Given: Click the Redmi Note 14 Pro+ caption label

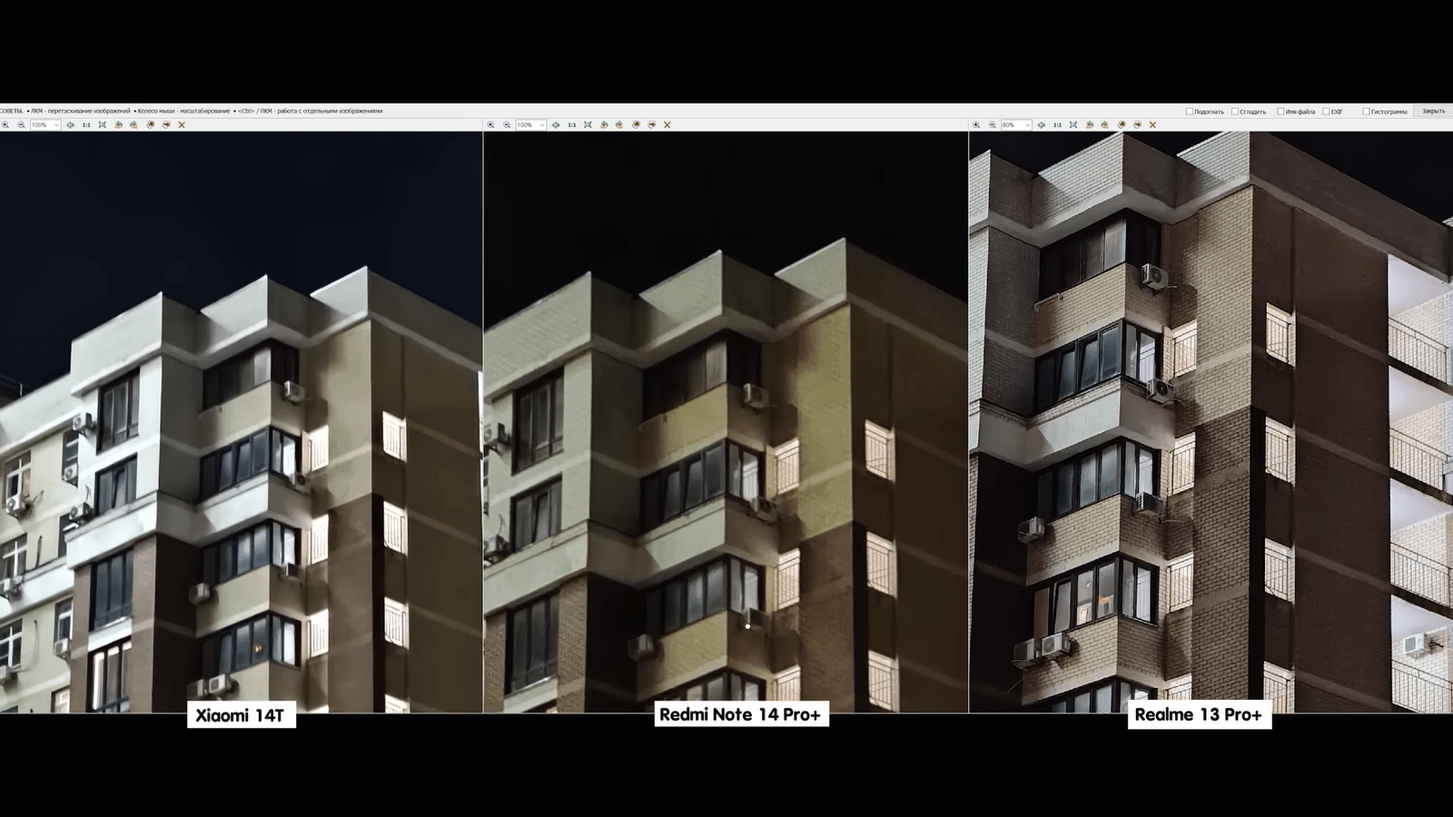Looking at the screenshot, I should [740, 714].
